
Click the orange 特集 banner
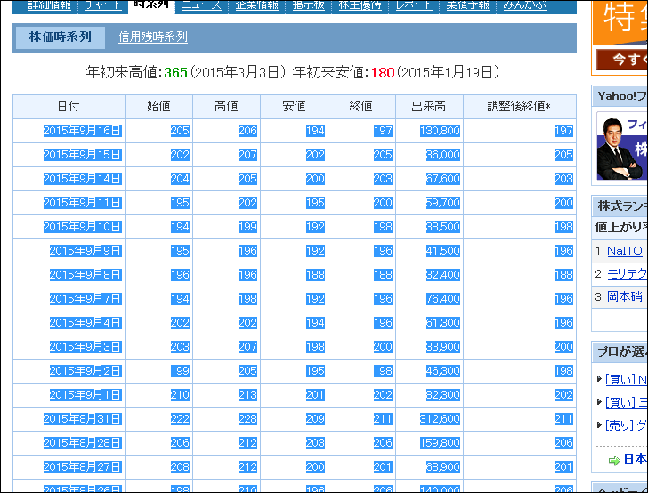click(x=620, y=23)
